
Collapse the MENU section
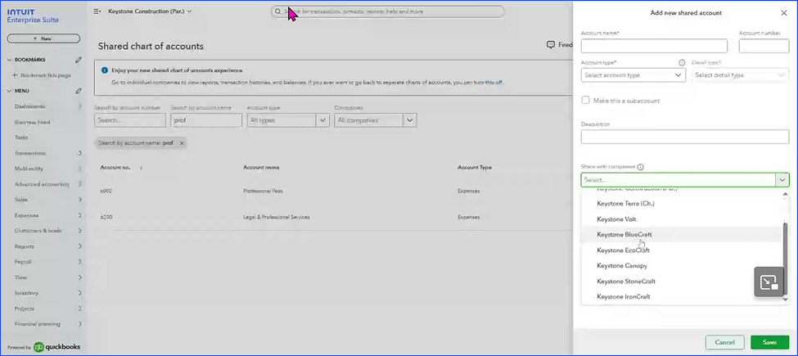9,91
